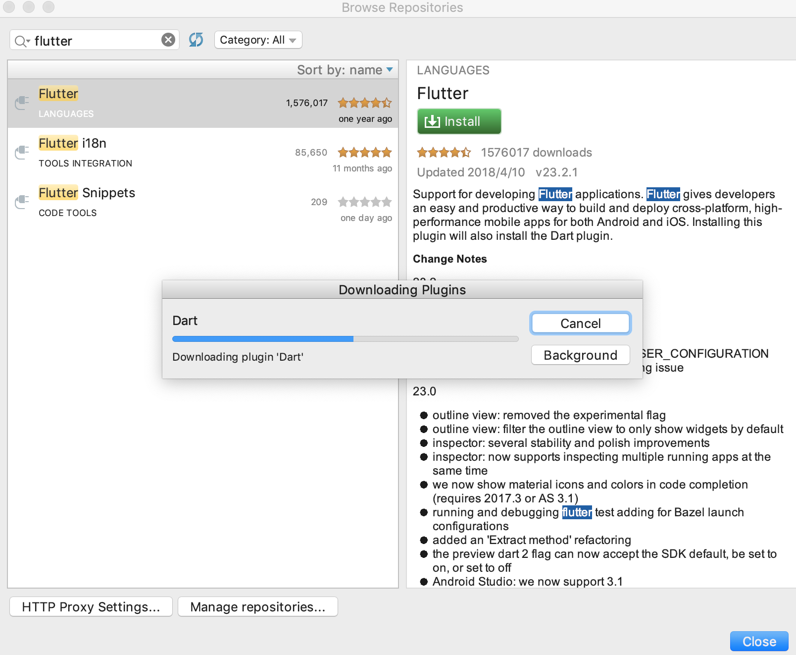
Task: Click the Flutter i18n plugin's plug icon
Action: click(x=22, y=153)
